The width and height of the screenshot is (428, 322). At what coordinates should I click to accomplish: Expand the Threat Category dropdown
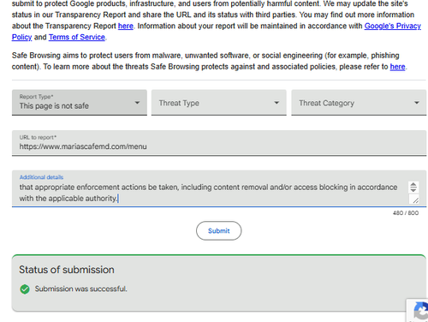(x=359, y=103)
